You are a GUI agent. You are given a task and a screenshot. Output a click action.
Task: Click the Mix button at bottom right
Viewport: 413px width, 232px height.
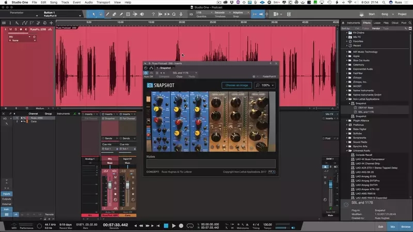coord(392,226)
